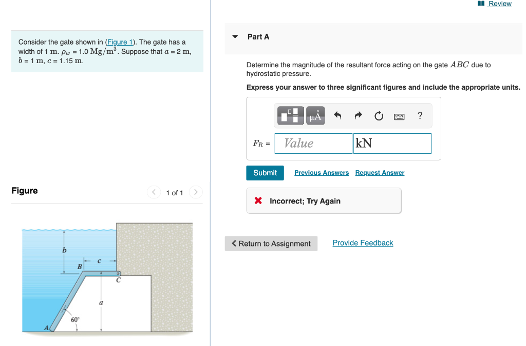This screenshot has height=346, width=526.
Task: Collapse the Part A section
Action: (x=235, y=36)
